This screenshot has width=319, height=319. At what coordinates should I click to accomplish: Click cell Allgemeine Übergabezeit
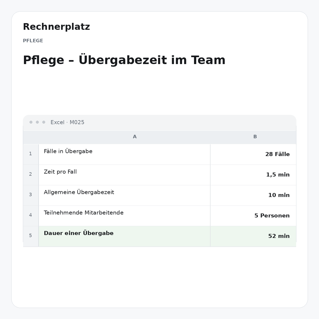click(x=124, y=195)
